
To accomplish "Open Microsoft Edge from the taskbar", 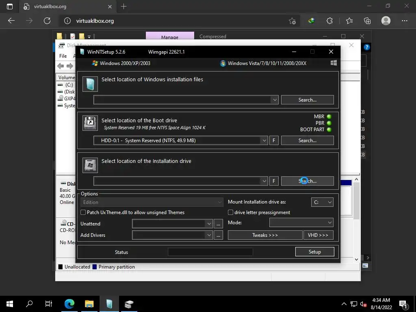I will [x=69, y=304].
